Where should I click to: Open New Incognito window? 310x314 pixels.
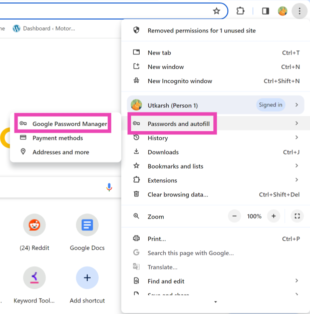(179, 81)
